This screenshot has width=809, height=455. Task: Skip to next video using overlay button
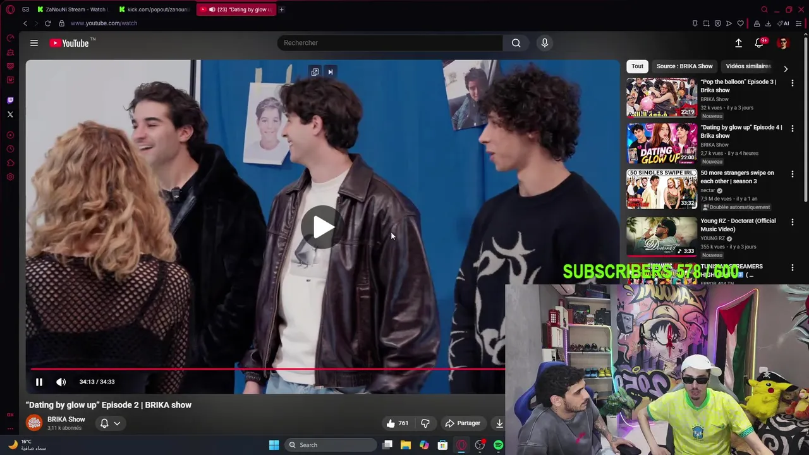pyautogui.click(x=330, y=72)
